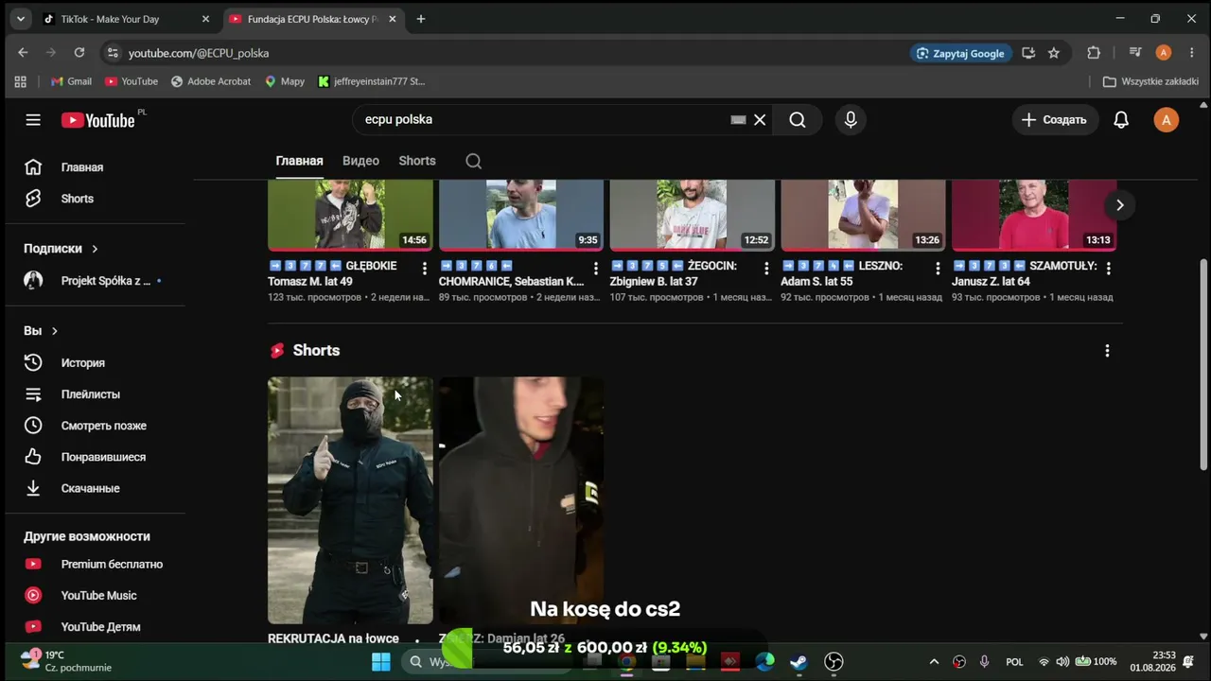
Task: Open the title 'LESZNO: Adam S. lat 55'
Action: pyautogui.click(x=842, y=273)
